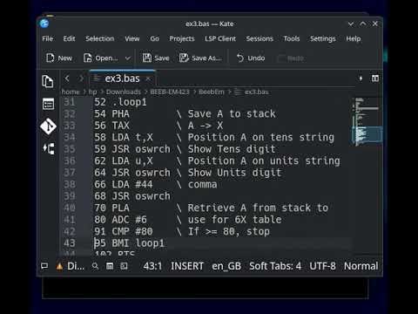Click the Open file toolbar button
The width and height of the screenshot is (418, 314).
coord(100,58)
